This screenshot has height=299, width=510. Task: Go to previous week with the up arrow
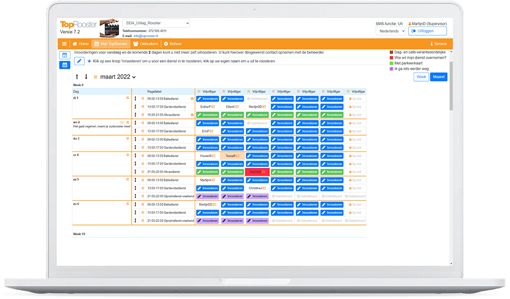click(x=77, y=77)
